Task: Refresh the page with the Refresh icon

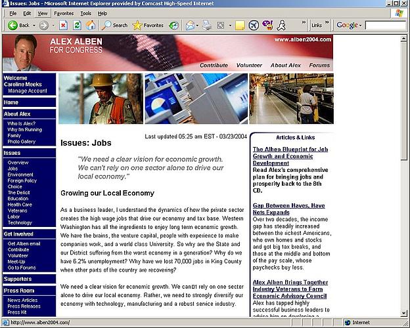Action: [77, 25]
